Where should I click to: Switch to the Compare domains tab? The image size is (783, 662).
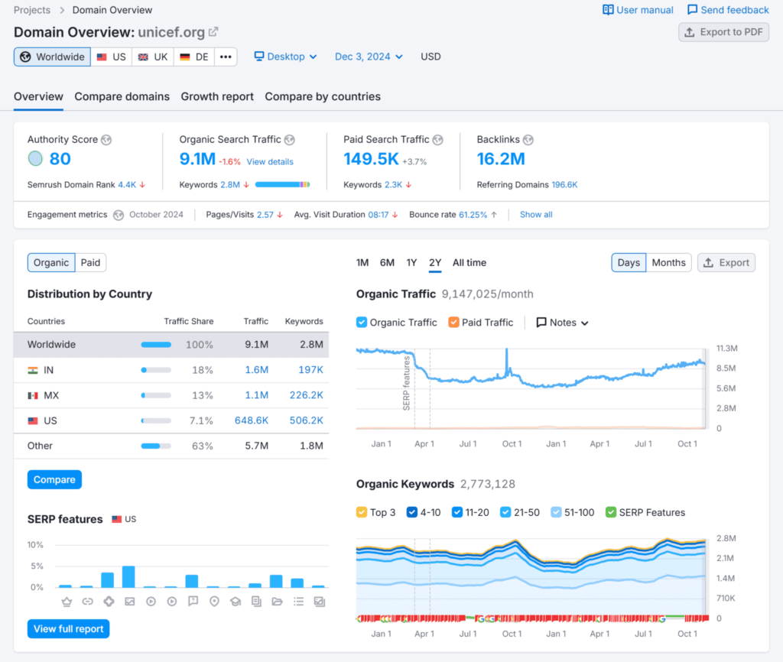pyautogui.click(x=122, y=96)
